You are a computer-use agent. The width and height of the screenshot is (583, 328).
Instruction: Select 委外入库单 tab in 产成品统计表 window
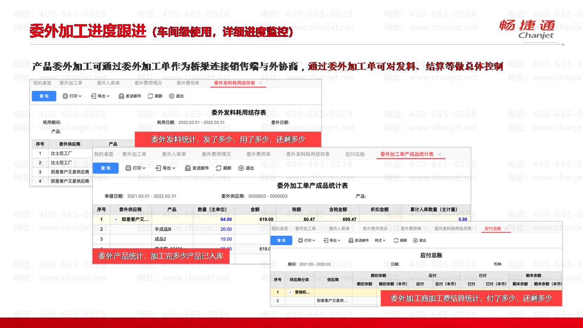tap(174, 154)
